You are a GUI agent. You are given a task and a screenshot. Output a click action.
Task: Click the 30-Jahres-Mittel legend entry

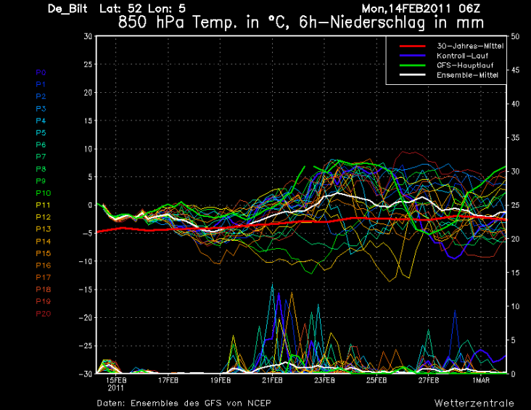point(470,46)
